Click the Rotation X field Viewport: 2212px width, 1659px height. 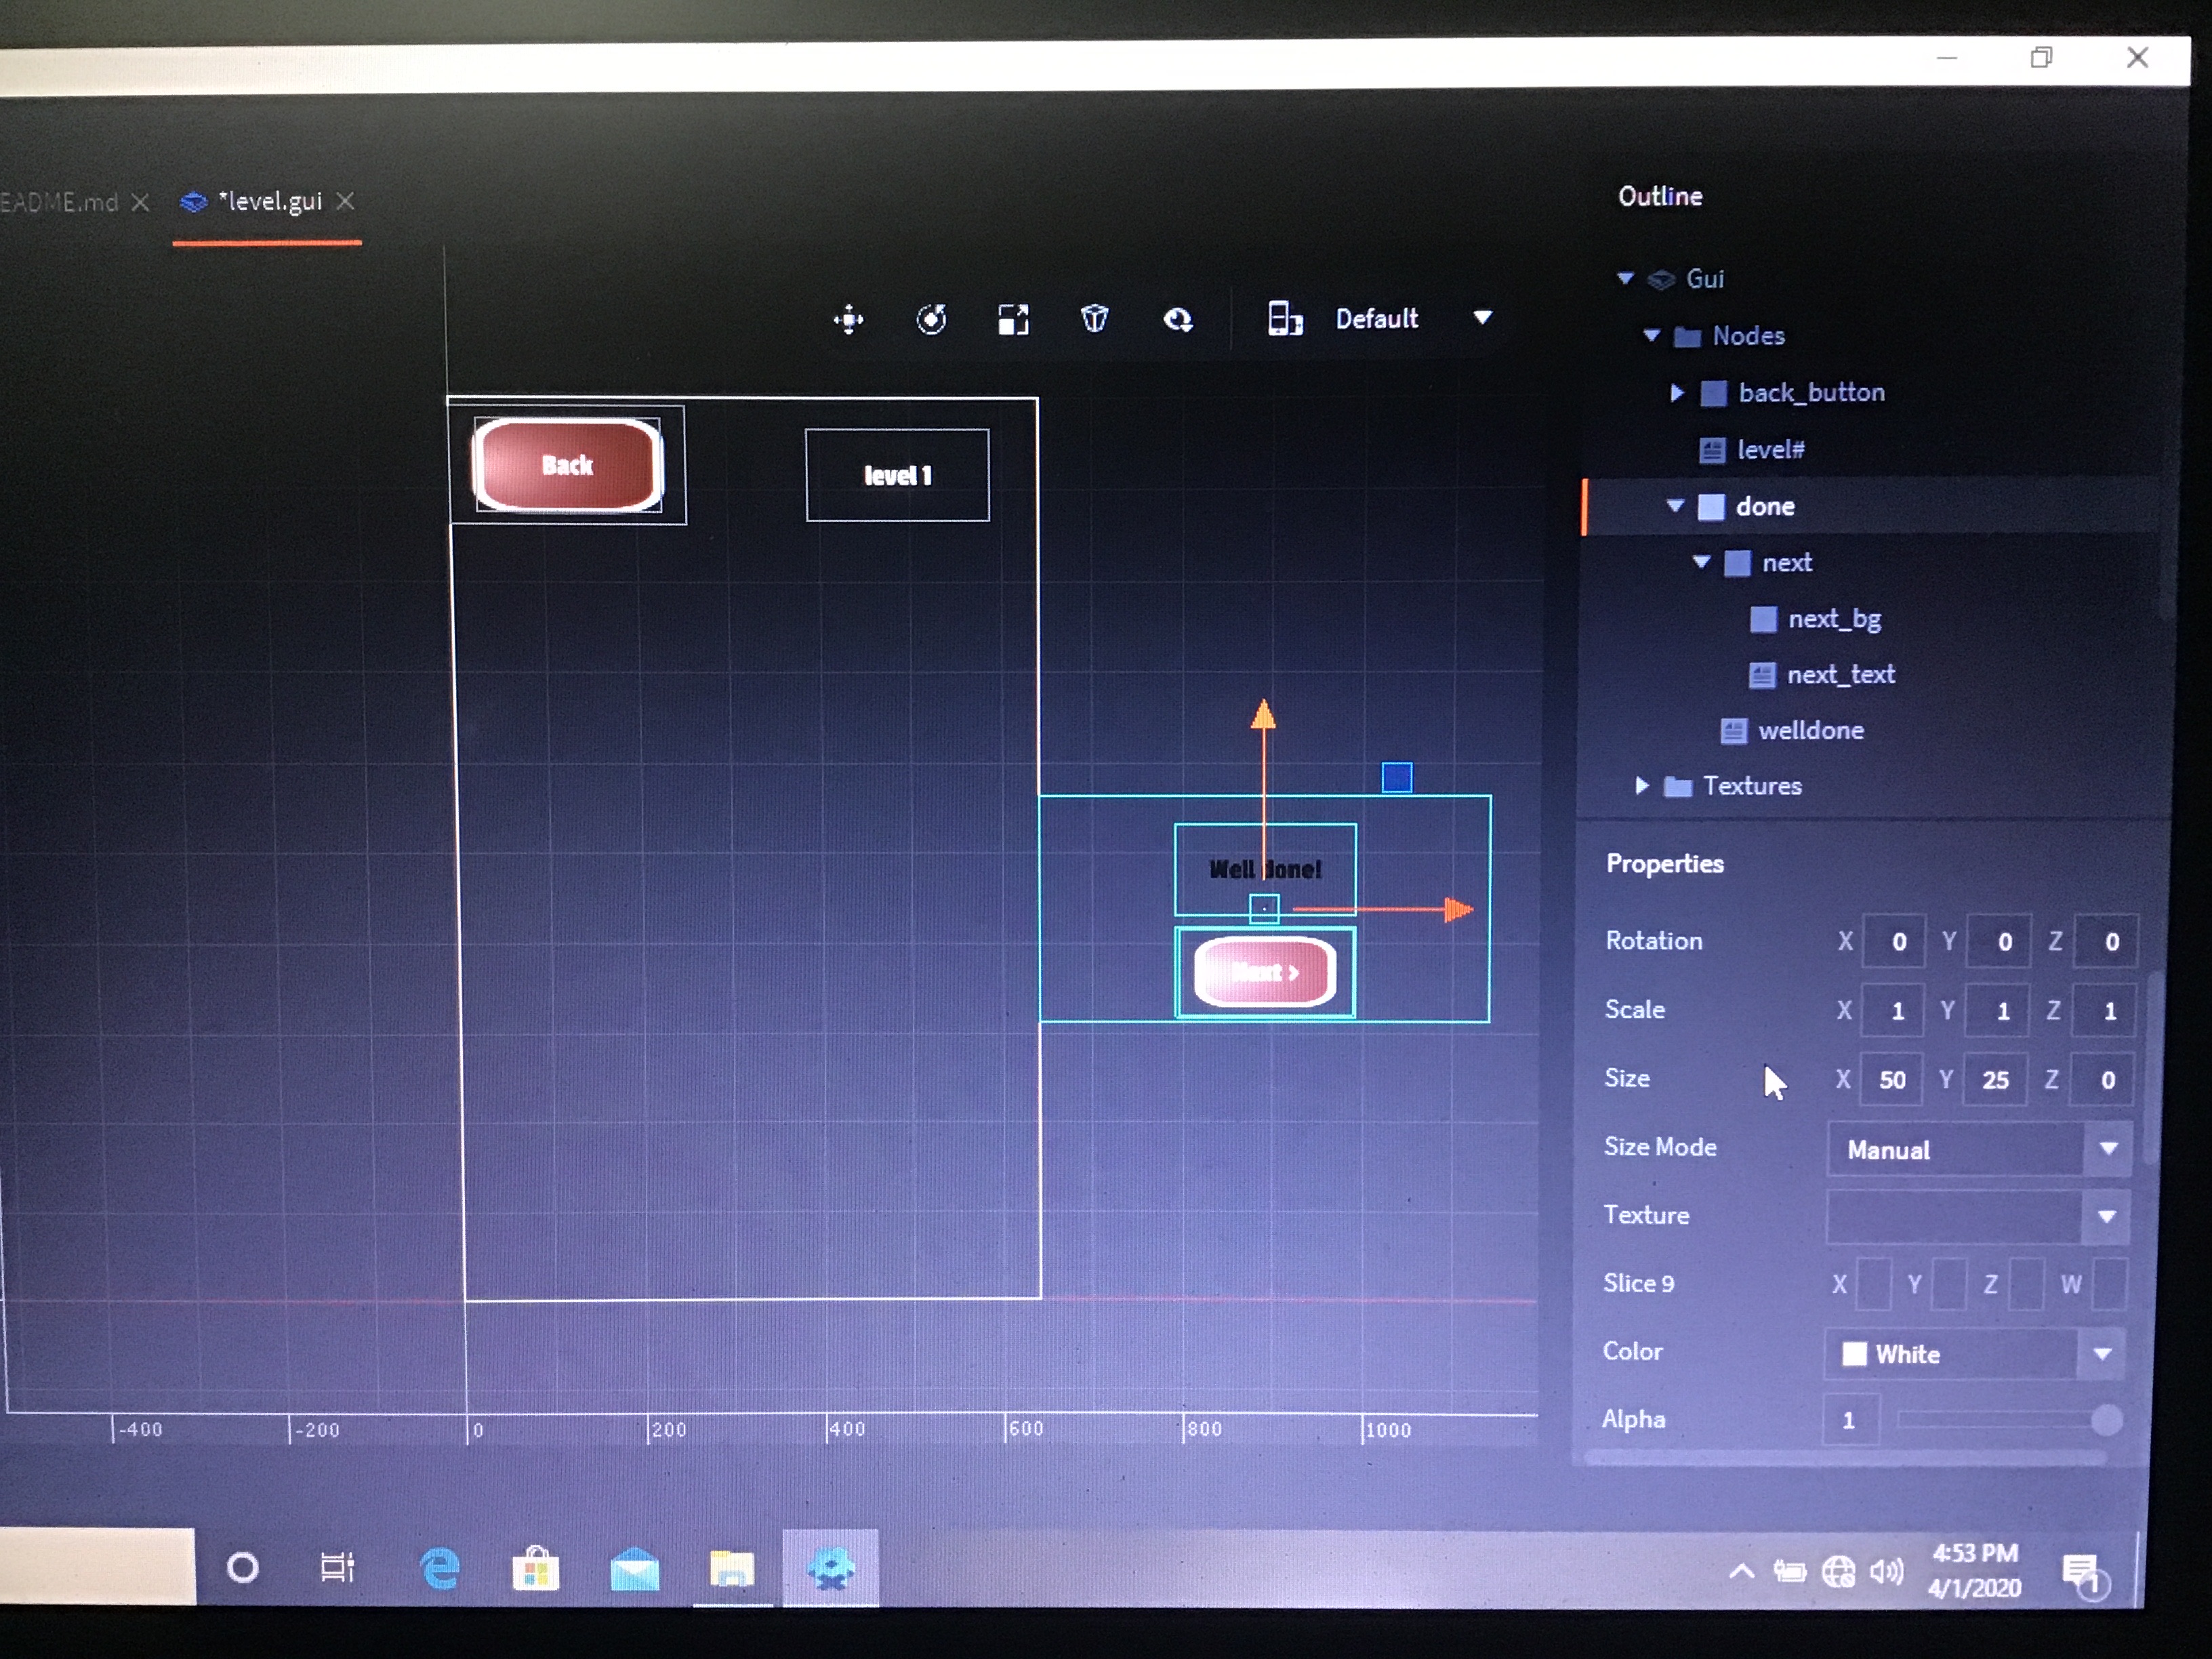1893,941
